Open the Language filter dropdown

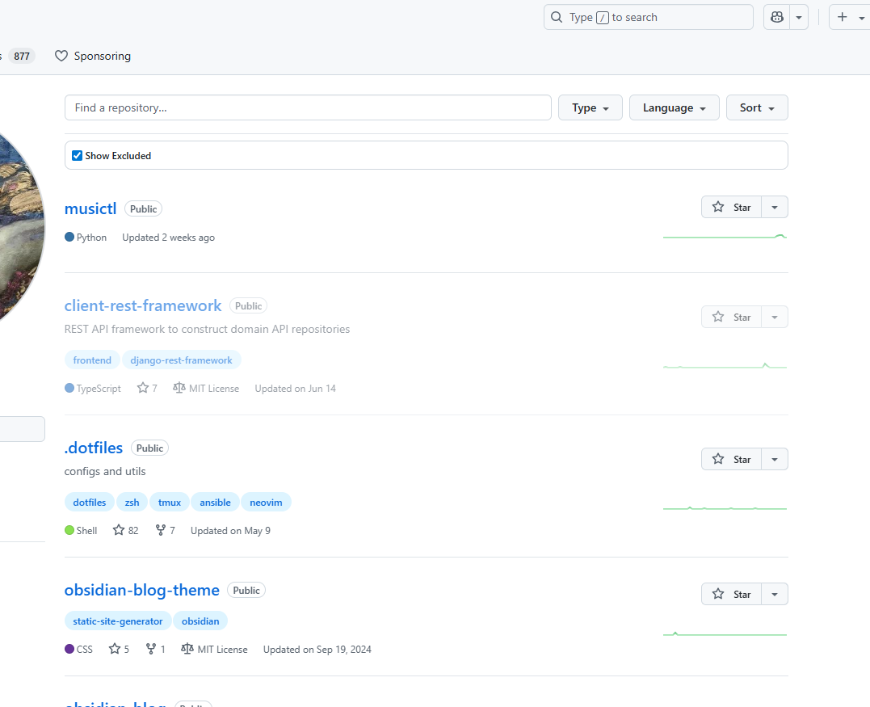[x=675, y=107]
